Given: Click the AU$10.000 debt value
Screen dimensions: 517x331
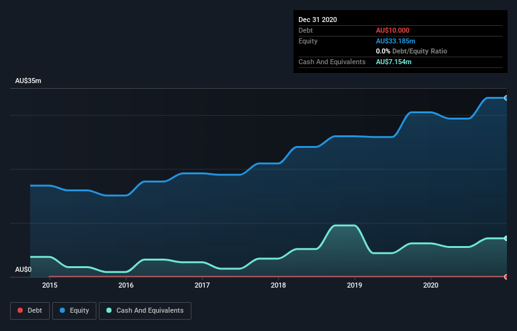Looking at the screenshot, I should tap(392, 30).
